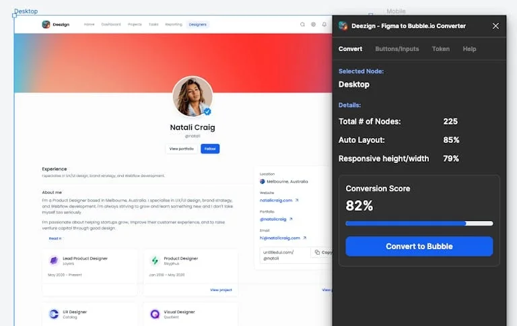
Task: Open the nataliicraig.com website link
Action: pos(277,200)
